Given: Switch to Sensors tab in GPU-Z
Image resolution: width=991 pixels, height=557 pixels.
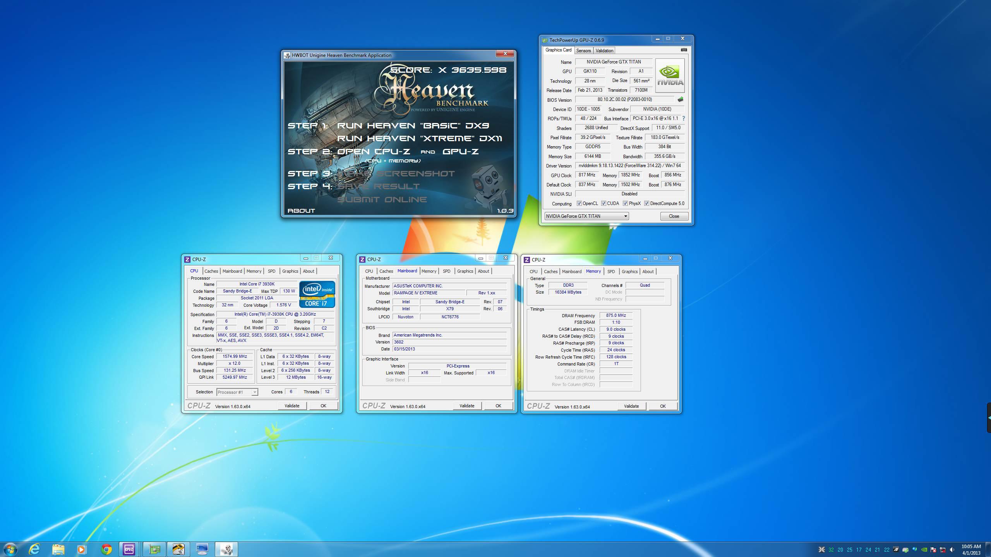Looking at the screenshot, I should [x=583, y=51].
